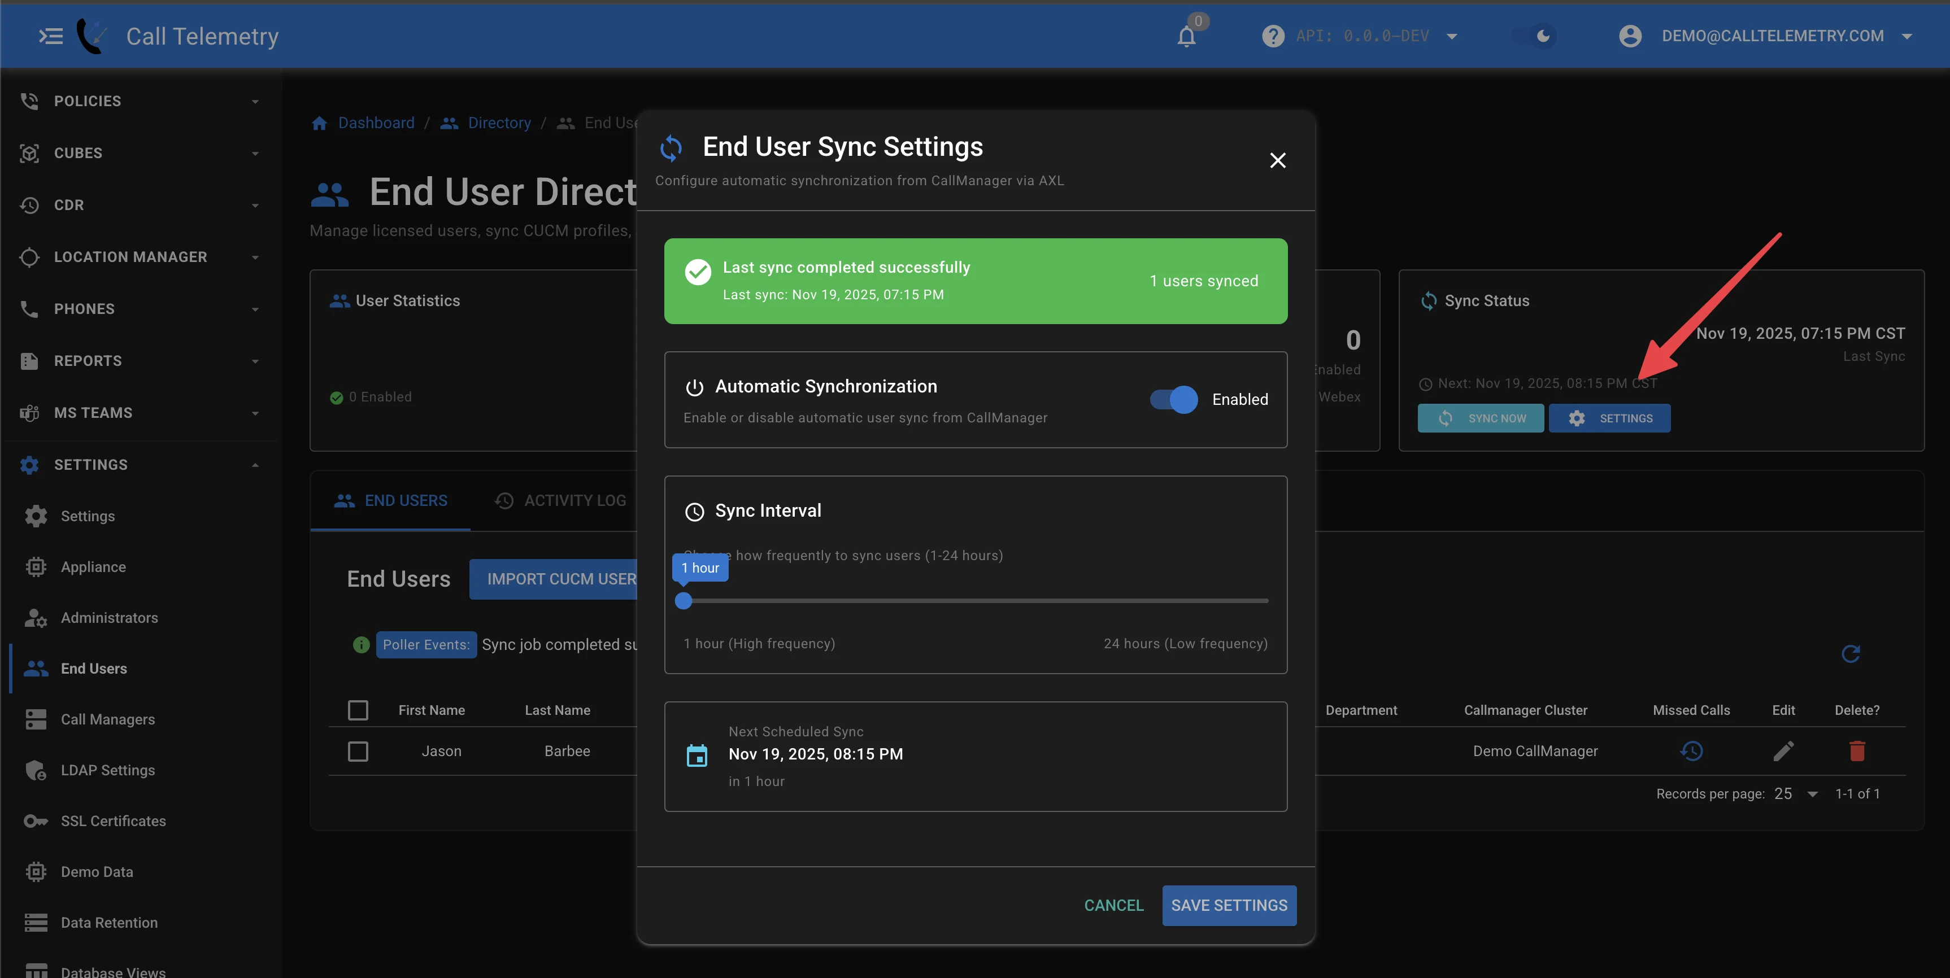Expand the MS Teams sidebar section

click(142, 413)
